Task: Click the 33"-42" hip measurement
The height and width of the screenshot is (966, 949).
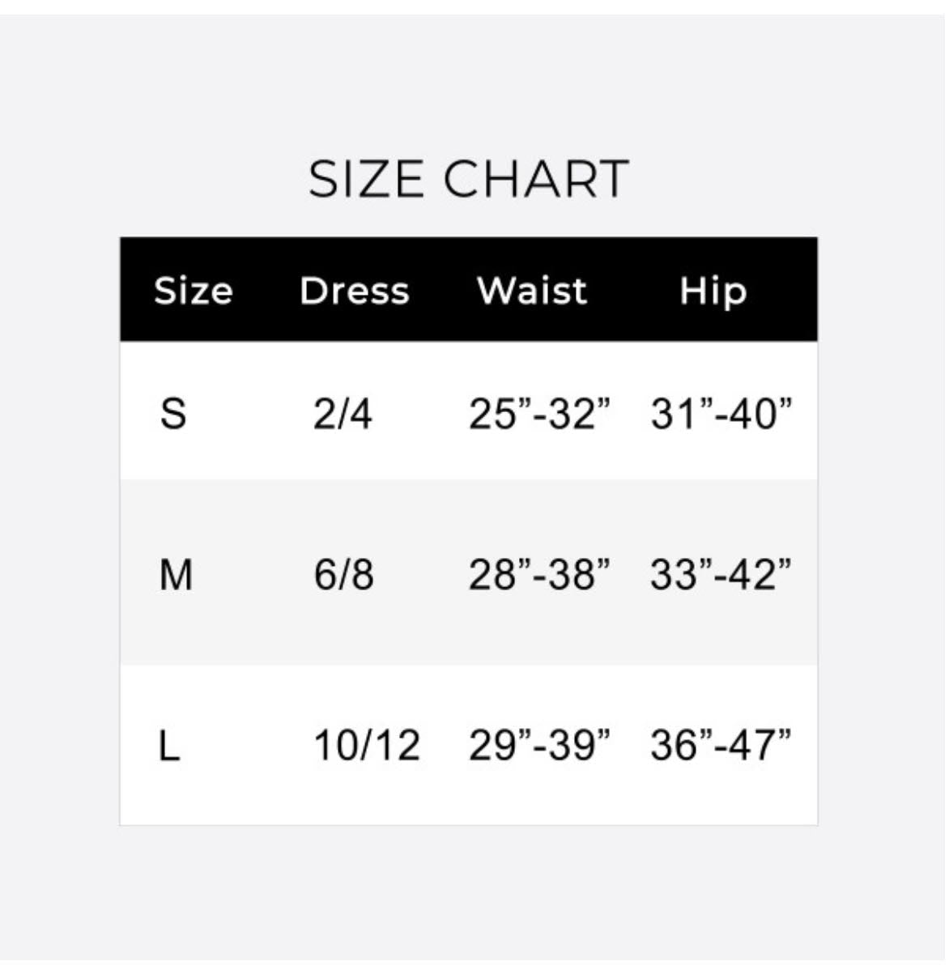Action: tap(720, 575)
